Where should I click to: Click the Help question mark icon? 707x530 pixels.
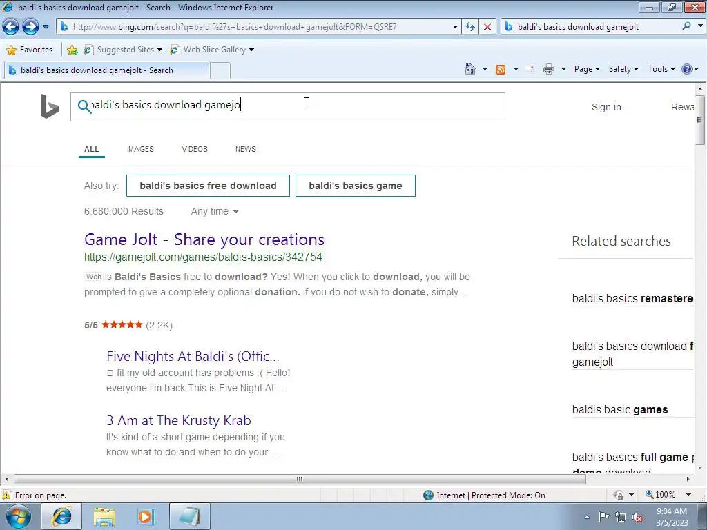tap(687, 69)
